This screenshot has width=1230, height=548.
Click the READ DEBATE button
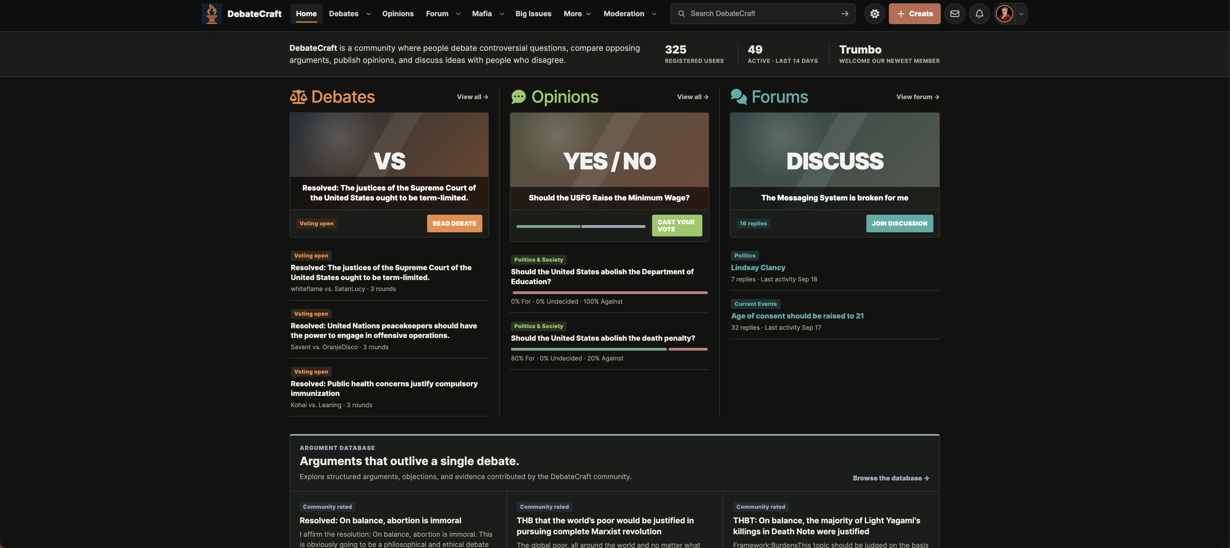pyautogui.click(x=454, y=223)
